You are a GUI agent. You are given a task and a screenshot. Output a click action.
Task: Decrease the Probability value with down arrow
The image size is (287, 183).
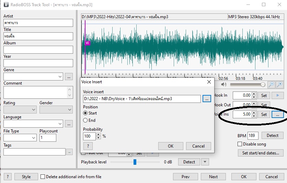pos(99,138)
